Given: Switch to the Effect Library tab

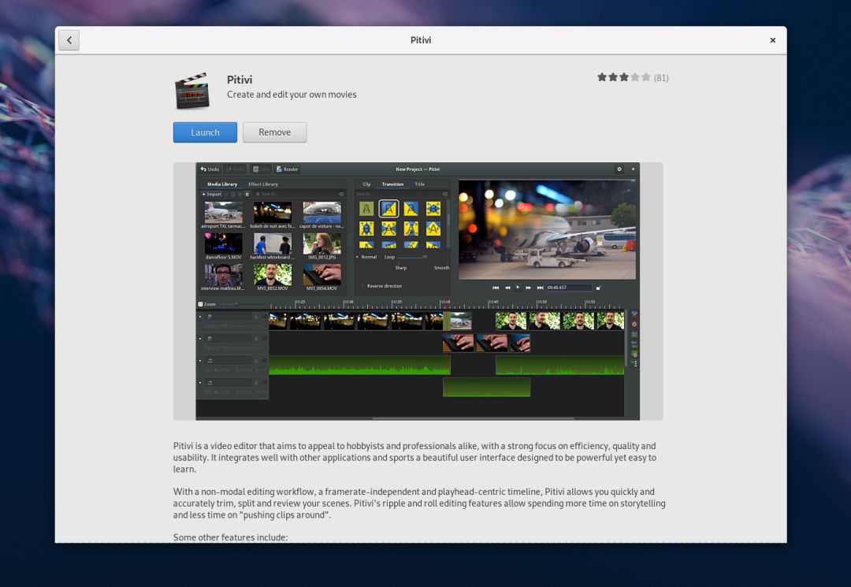Looking at the screenshot, I should coord(263,184).
